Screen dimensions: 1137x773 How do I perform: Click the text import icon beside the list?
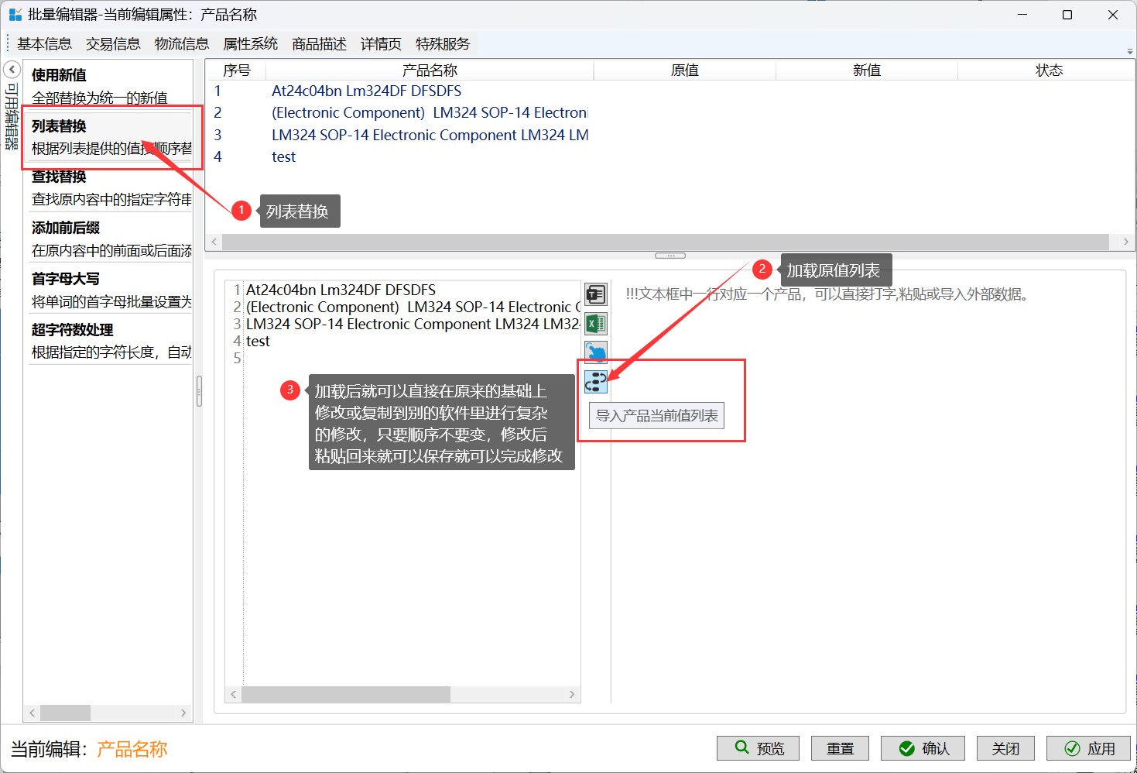[x=595, y=294]
